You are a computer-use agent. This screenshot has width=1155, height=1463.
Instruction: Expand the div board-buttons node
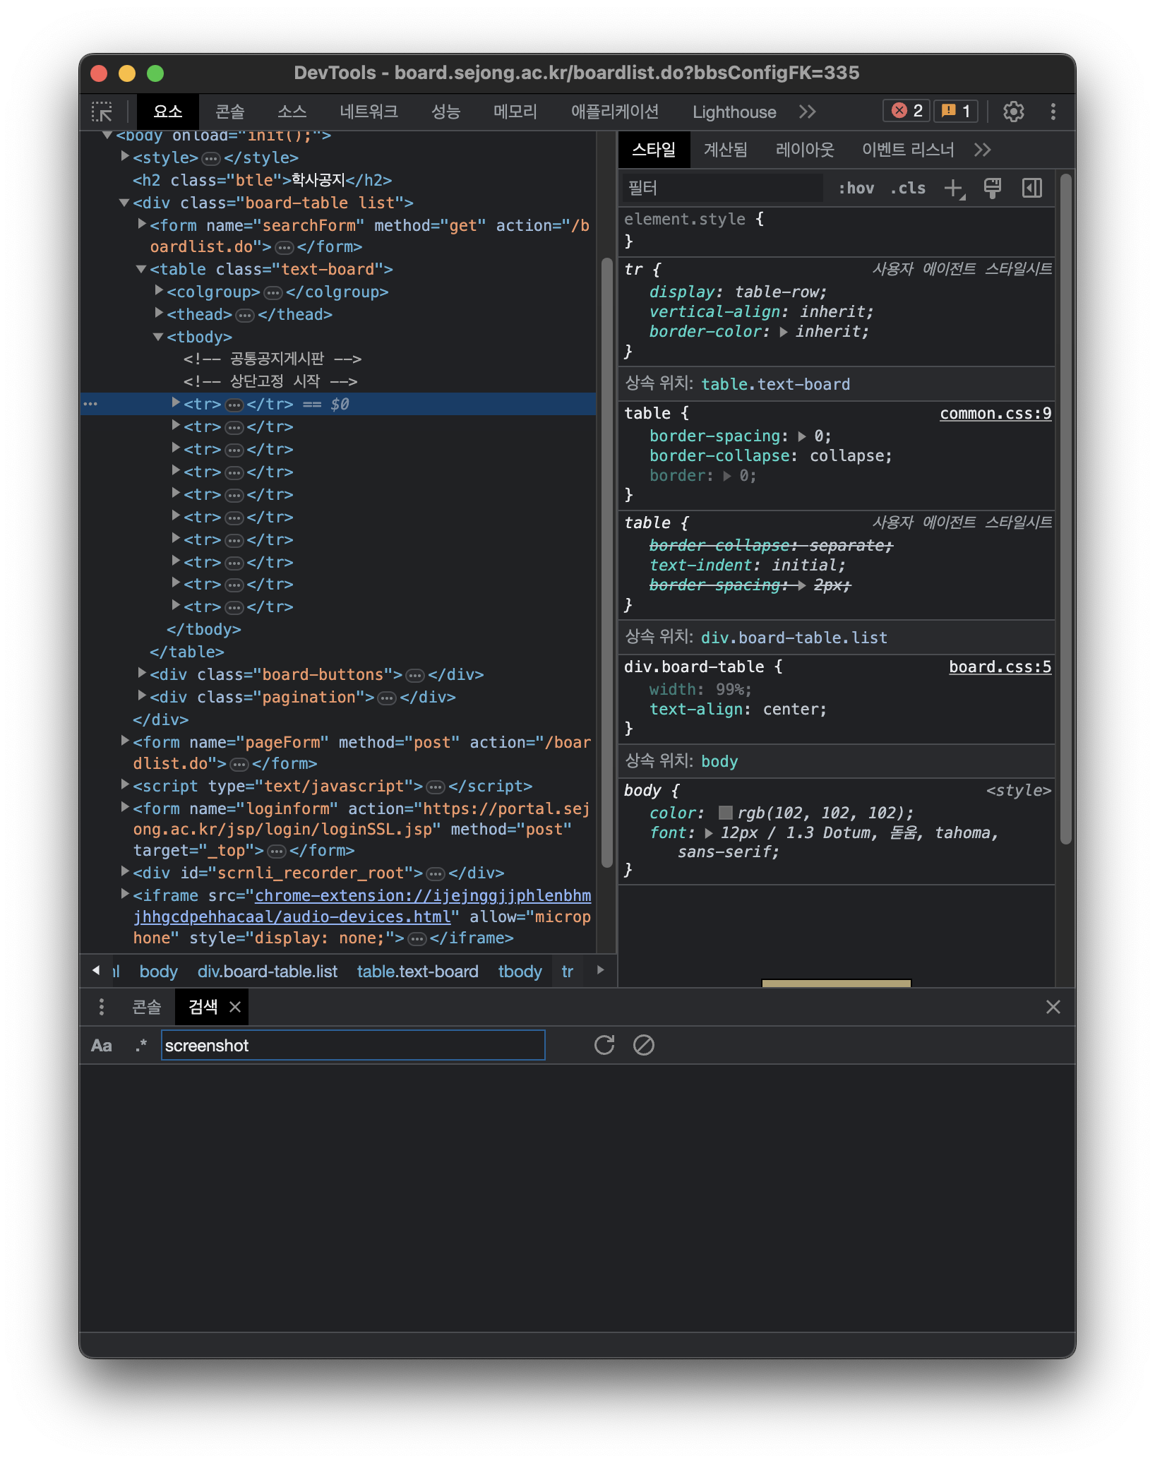tap(142, 673)
